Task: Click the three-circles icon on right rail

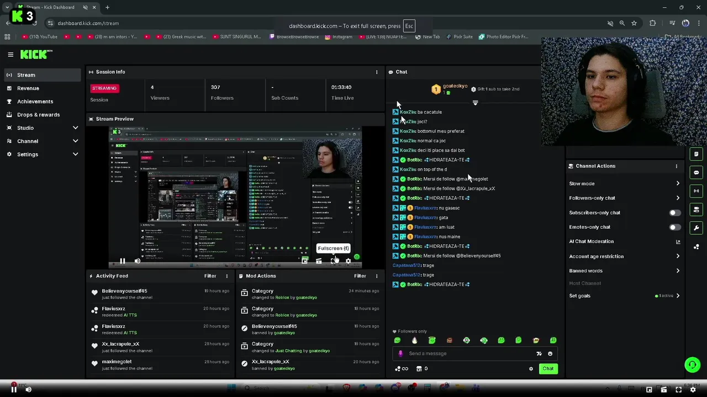Action: click(x=697, y=246)
